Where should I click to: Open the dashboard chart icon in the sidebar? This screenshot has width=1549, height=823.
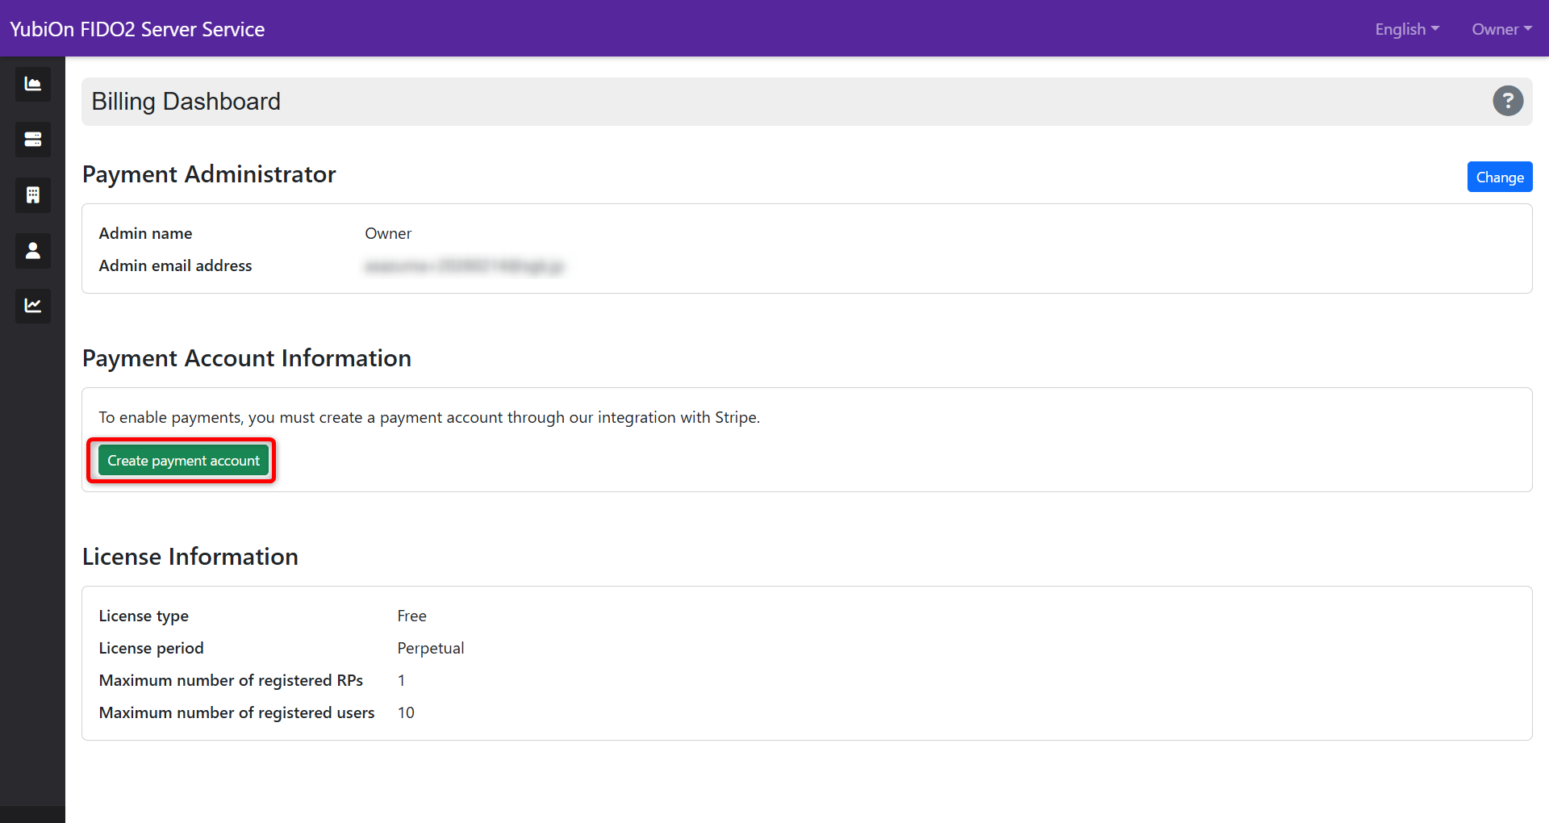pyautogui.click(x=32, y=84)
